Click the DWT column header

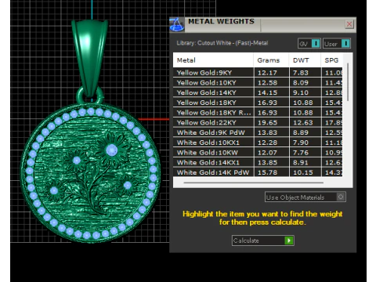[x=305, y=60]
